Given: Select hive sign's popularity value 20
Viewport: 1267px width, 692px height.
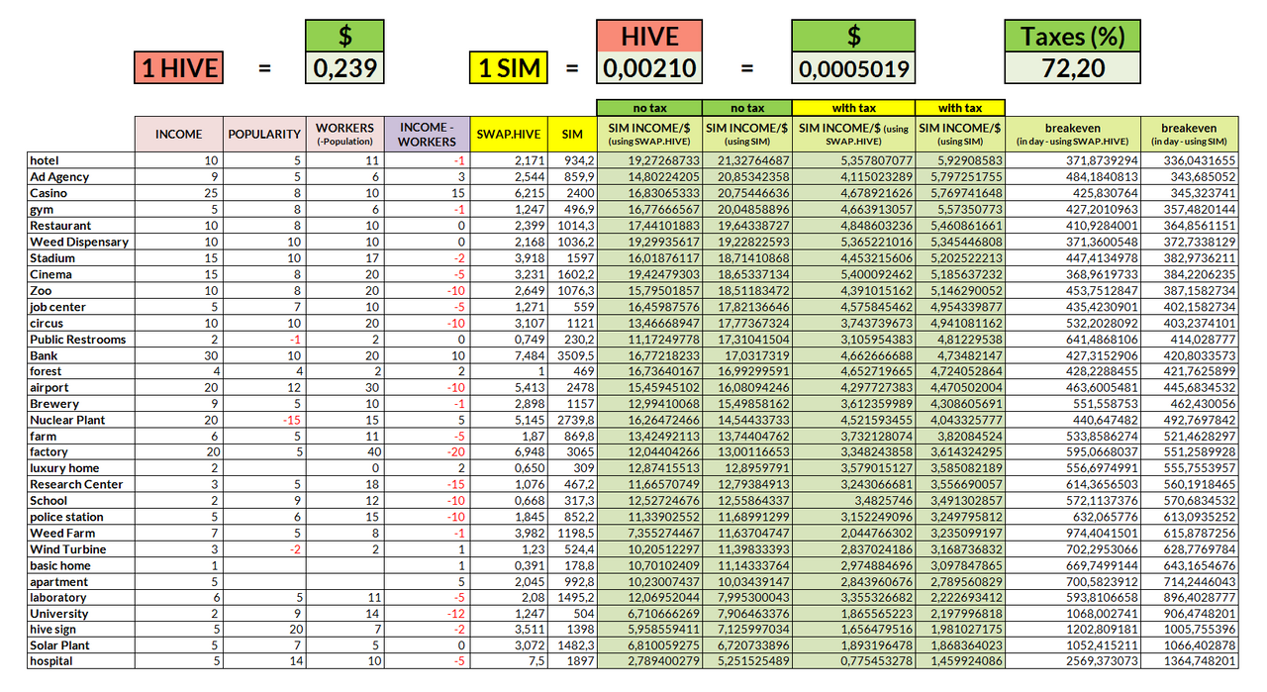Looking at the screenshot, I should point(264,629).
